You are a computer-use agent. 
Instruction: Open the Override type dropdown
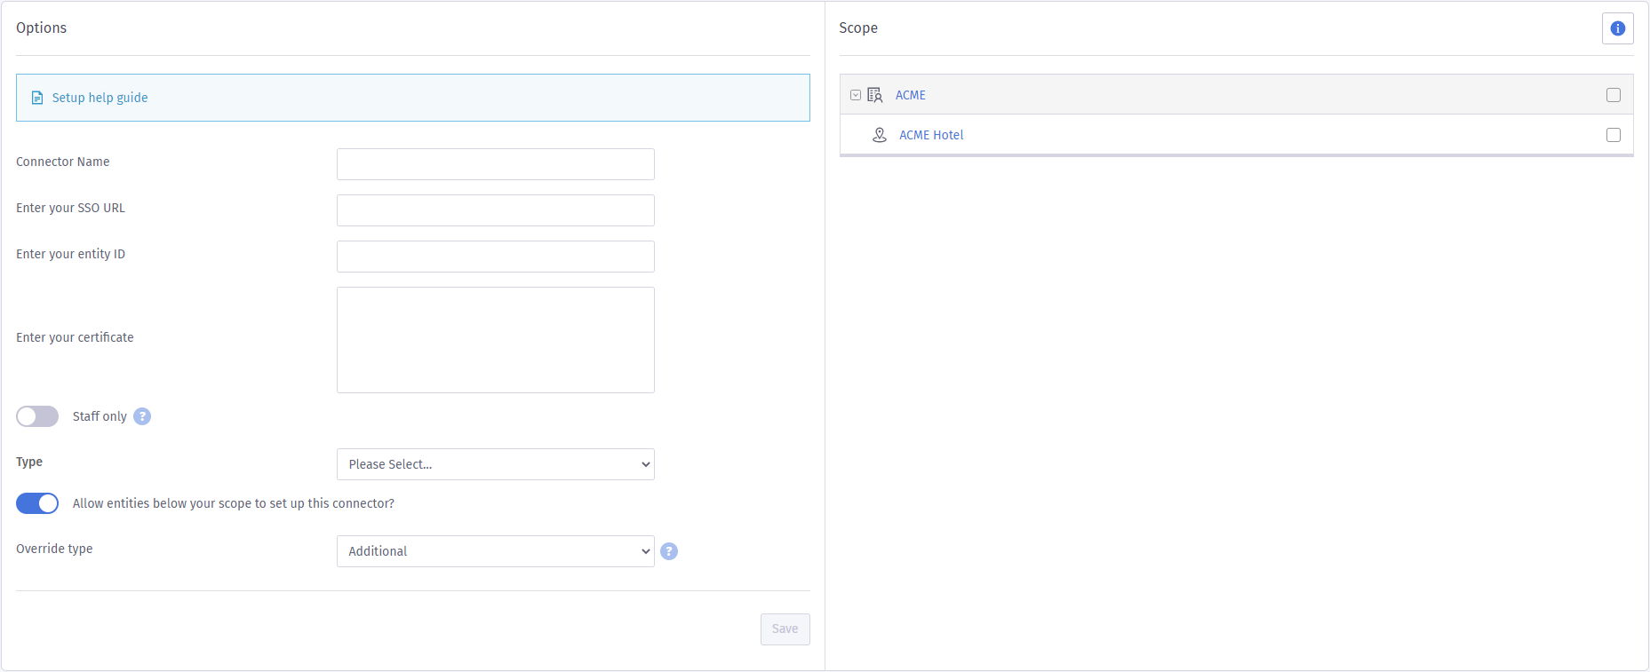coord(495,551)
